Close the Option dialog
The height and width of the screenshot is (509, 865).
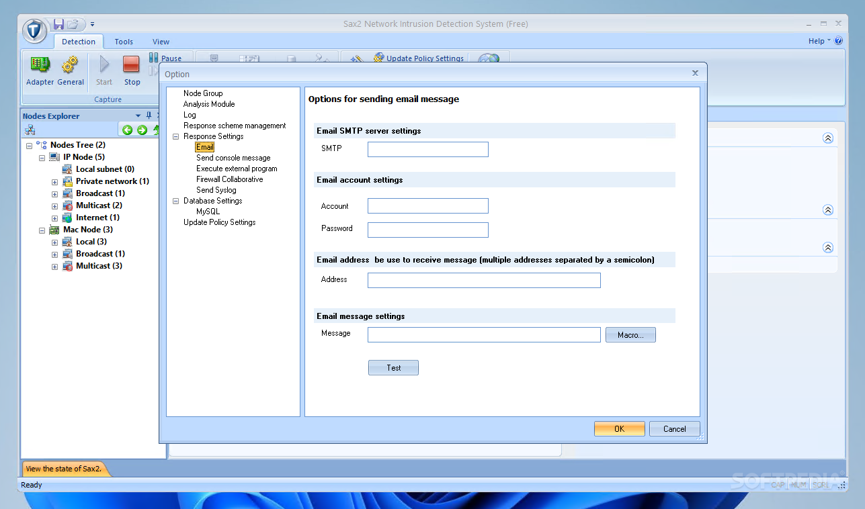point(695,73)
